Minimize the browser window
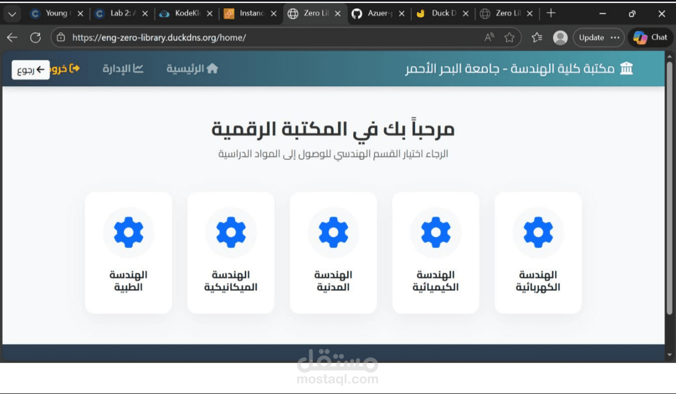Screen dimensions: 676x394 point(603,13)
